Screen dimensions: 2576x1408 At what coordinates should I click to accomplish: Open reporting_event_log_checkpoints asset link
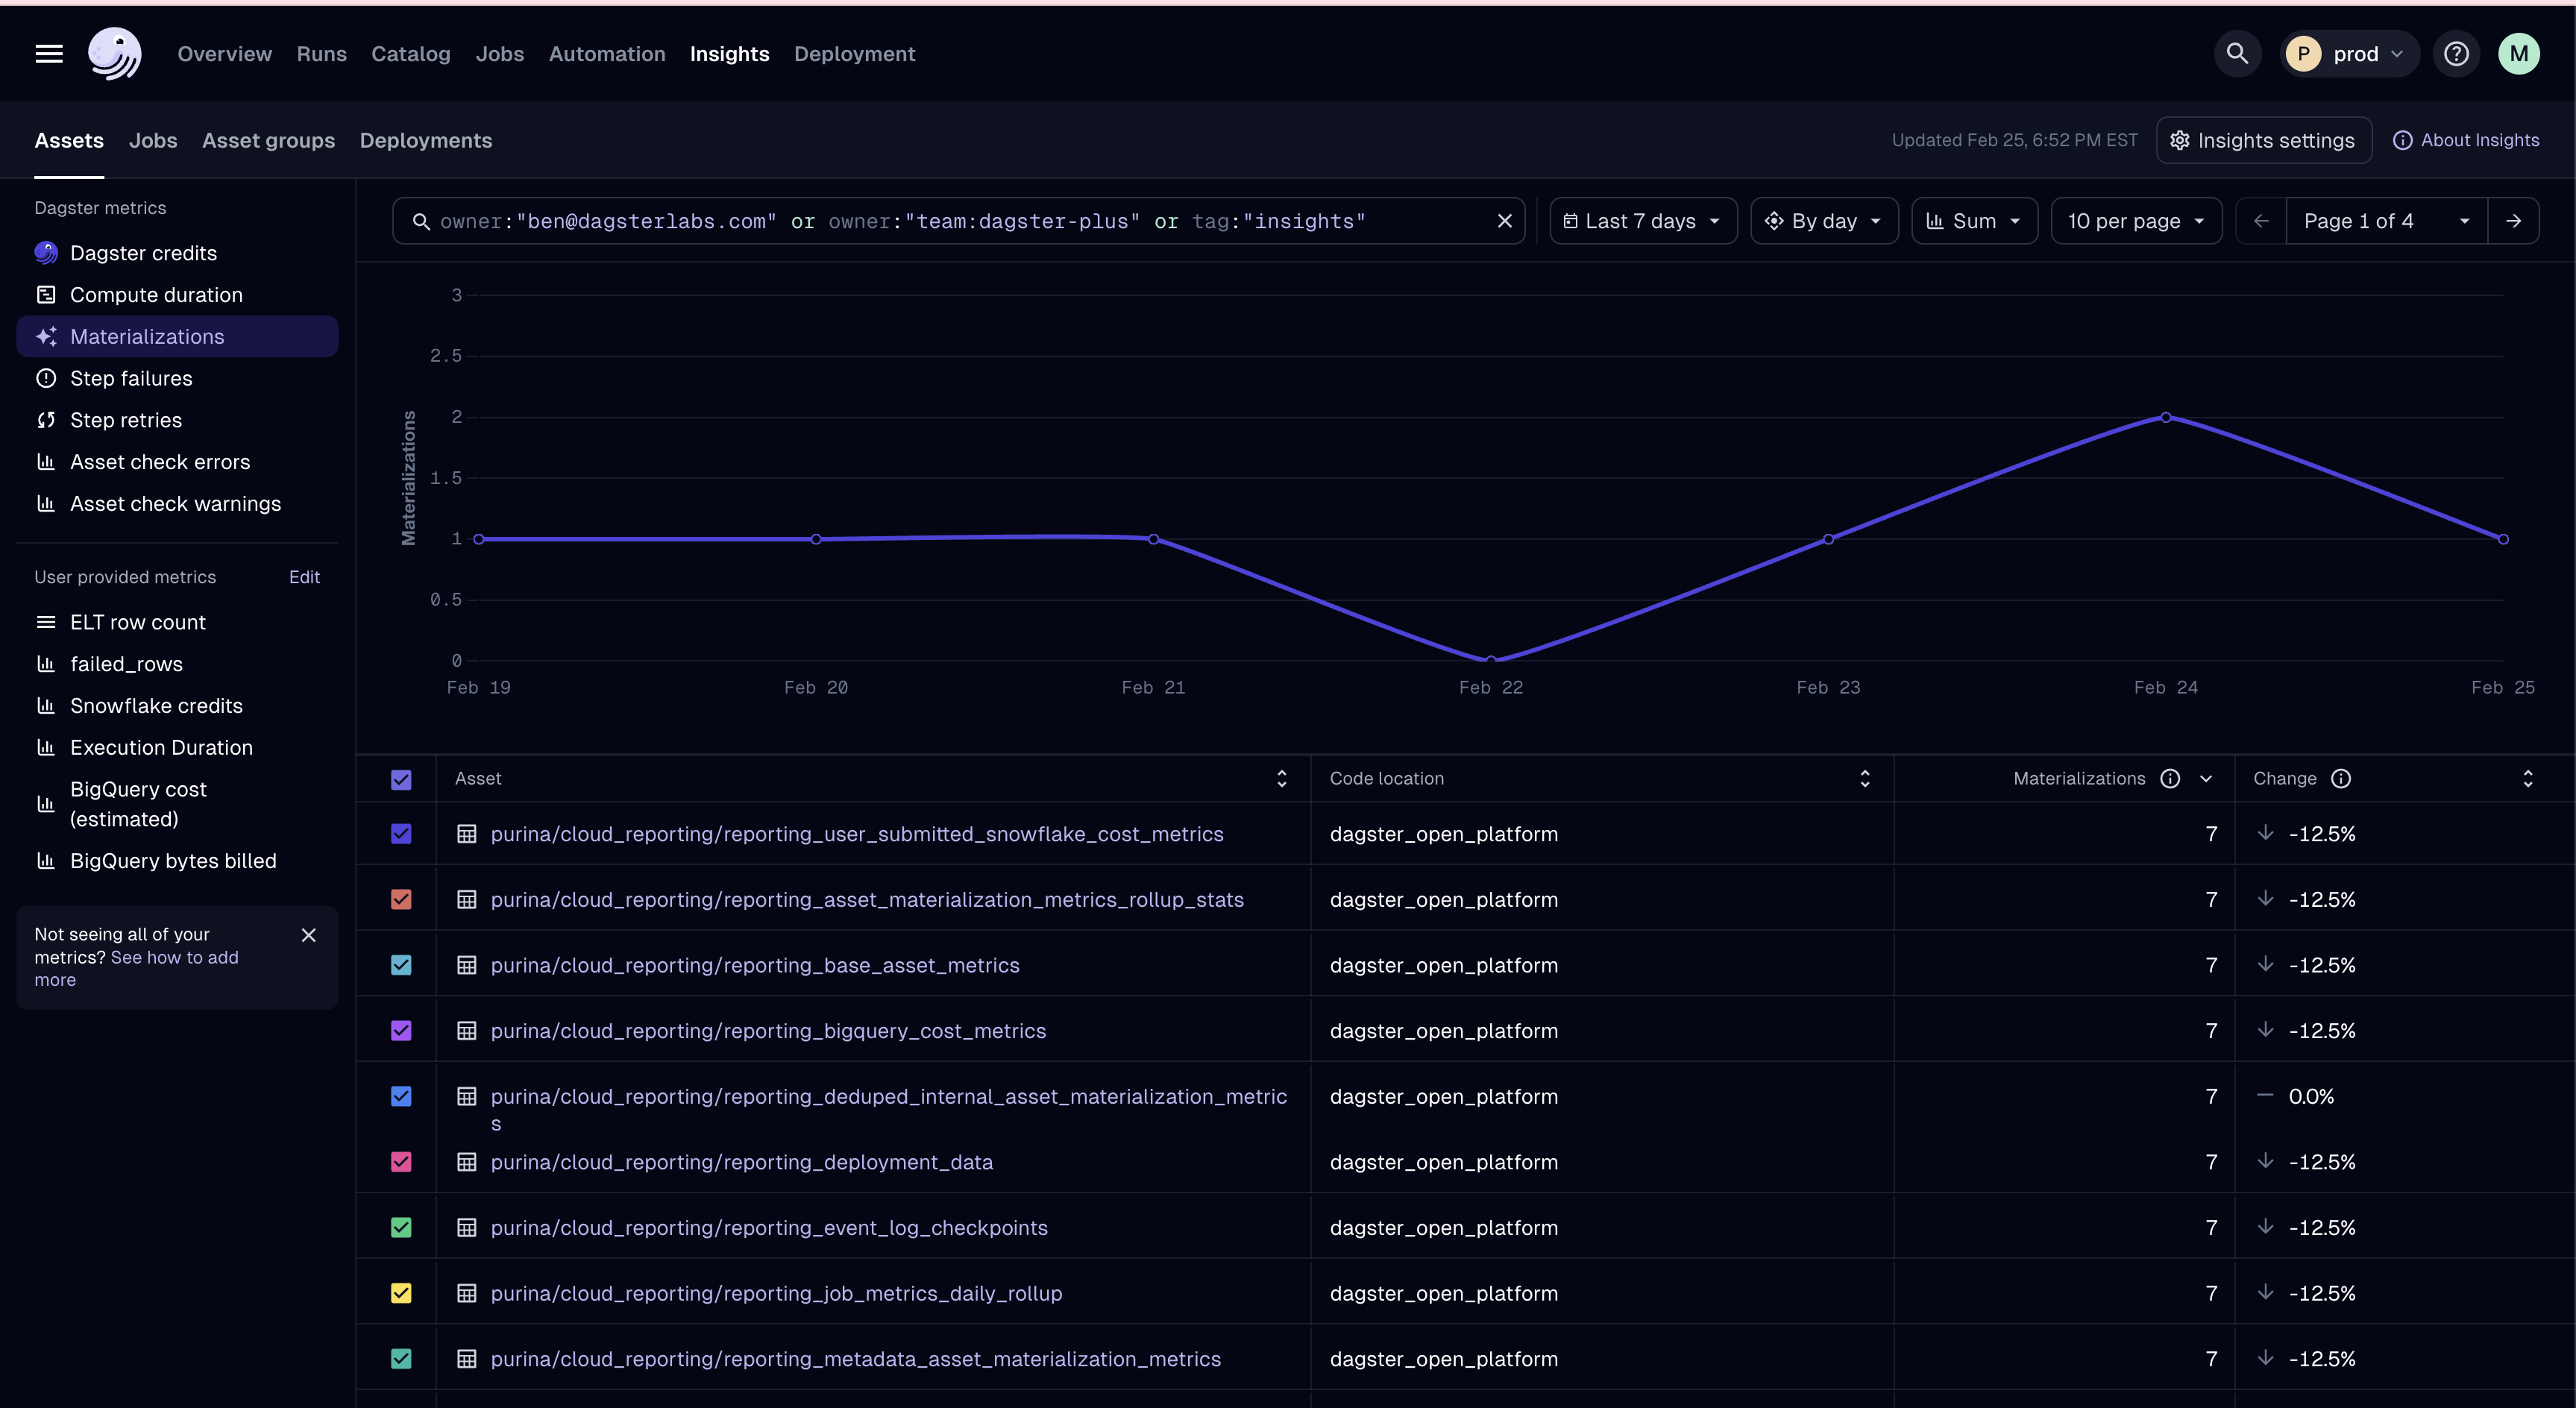click(x=769, y=1228)
